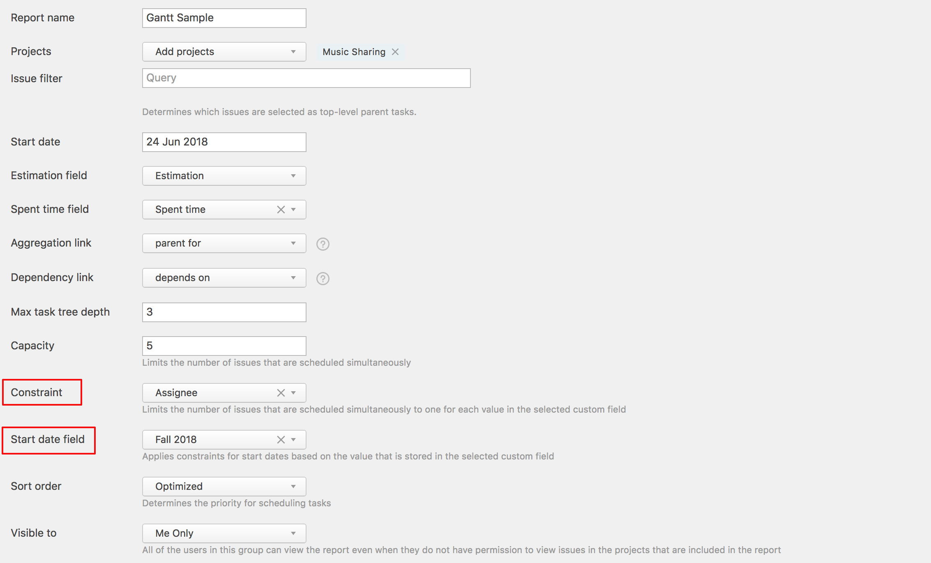The image size is (931, 563).
Task: Open Dependency link help icon
Action: (x=323, y=279)
